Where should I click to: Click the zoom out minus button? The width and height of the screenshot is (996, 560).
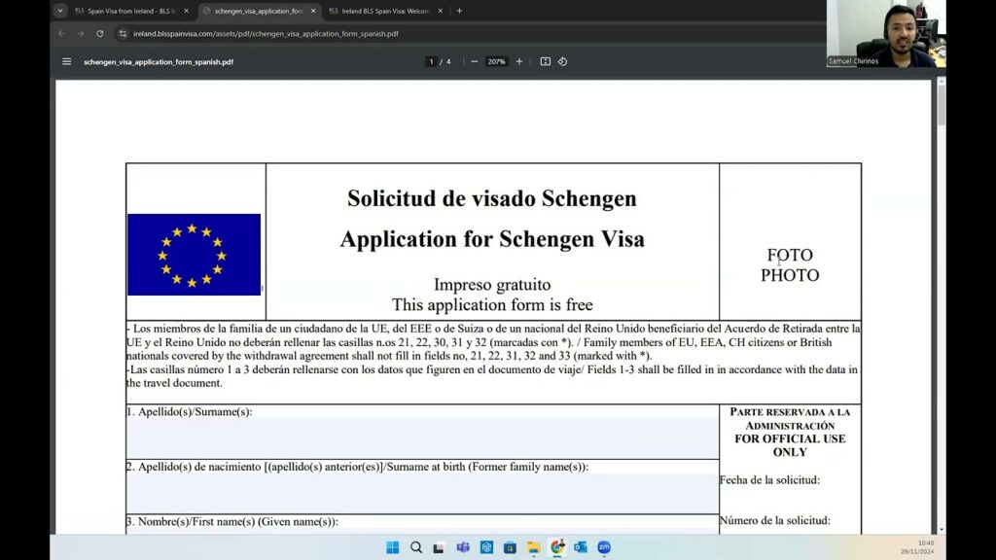pos(474,61)
